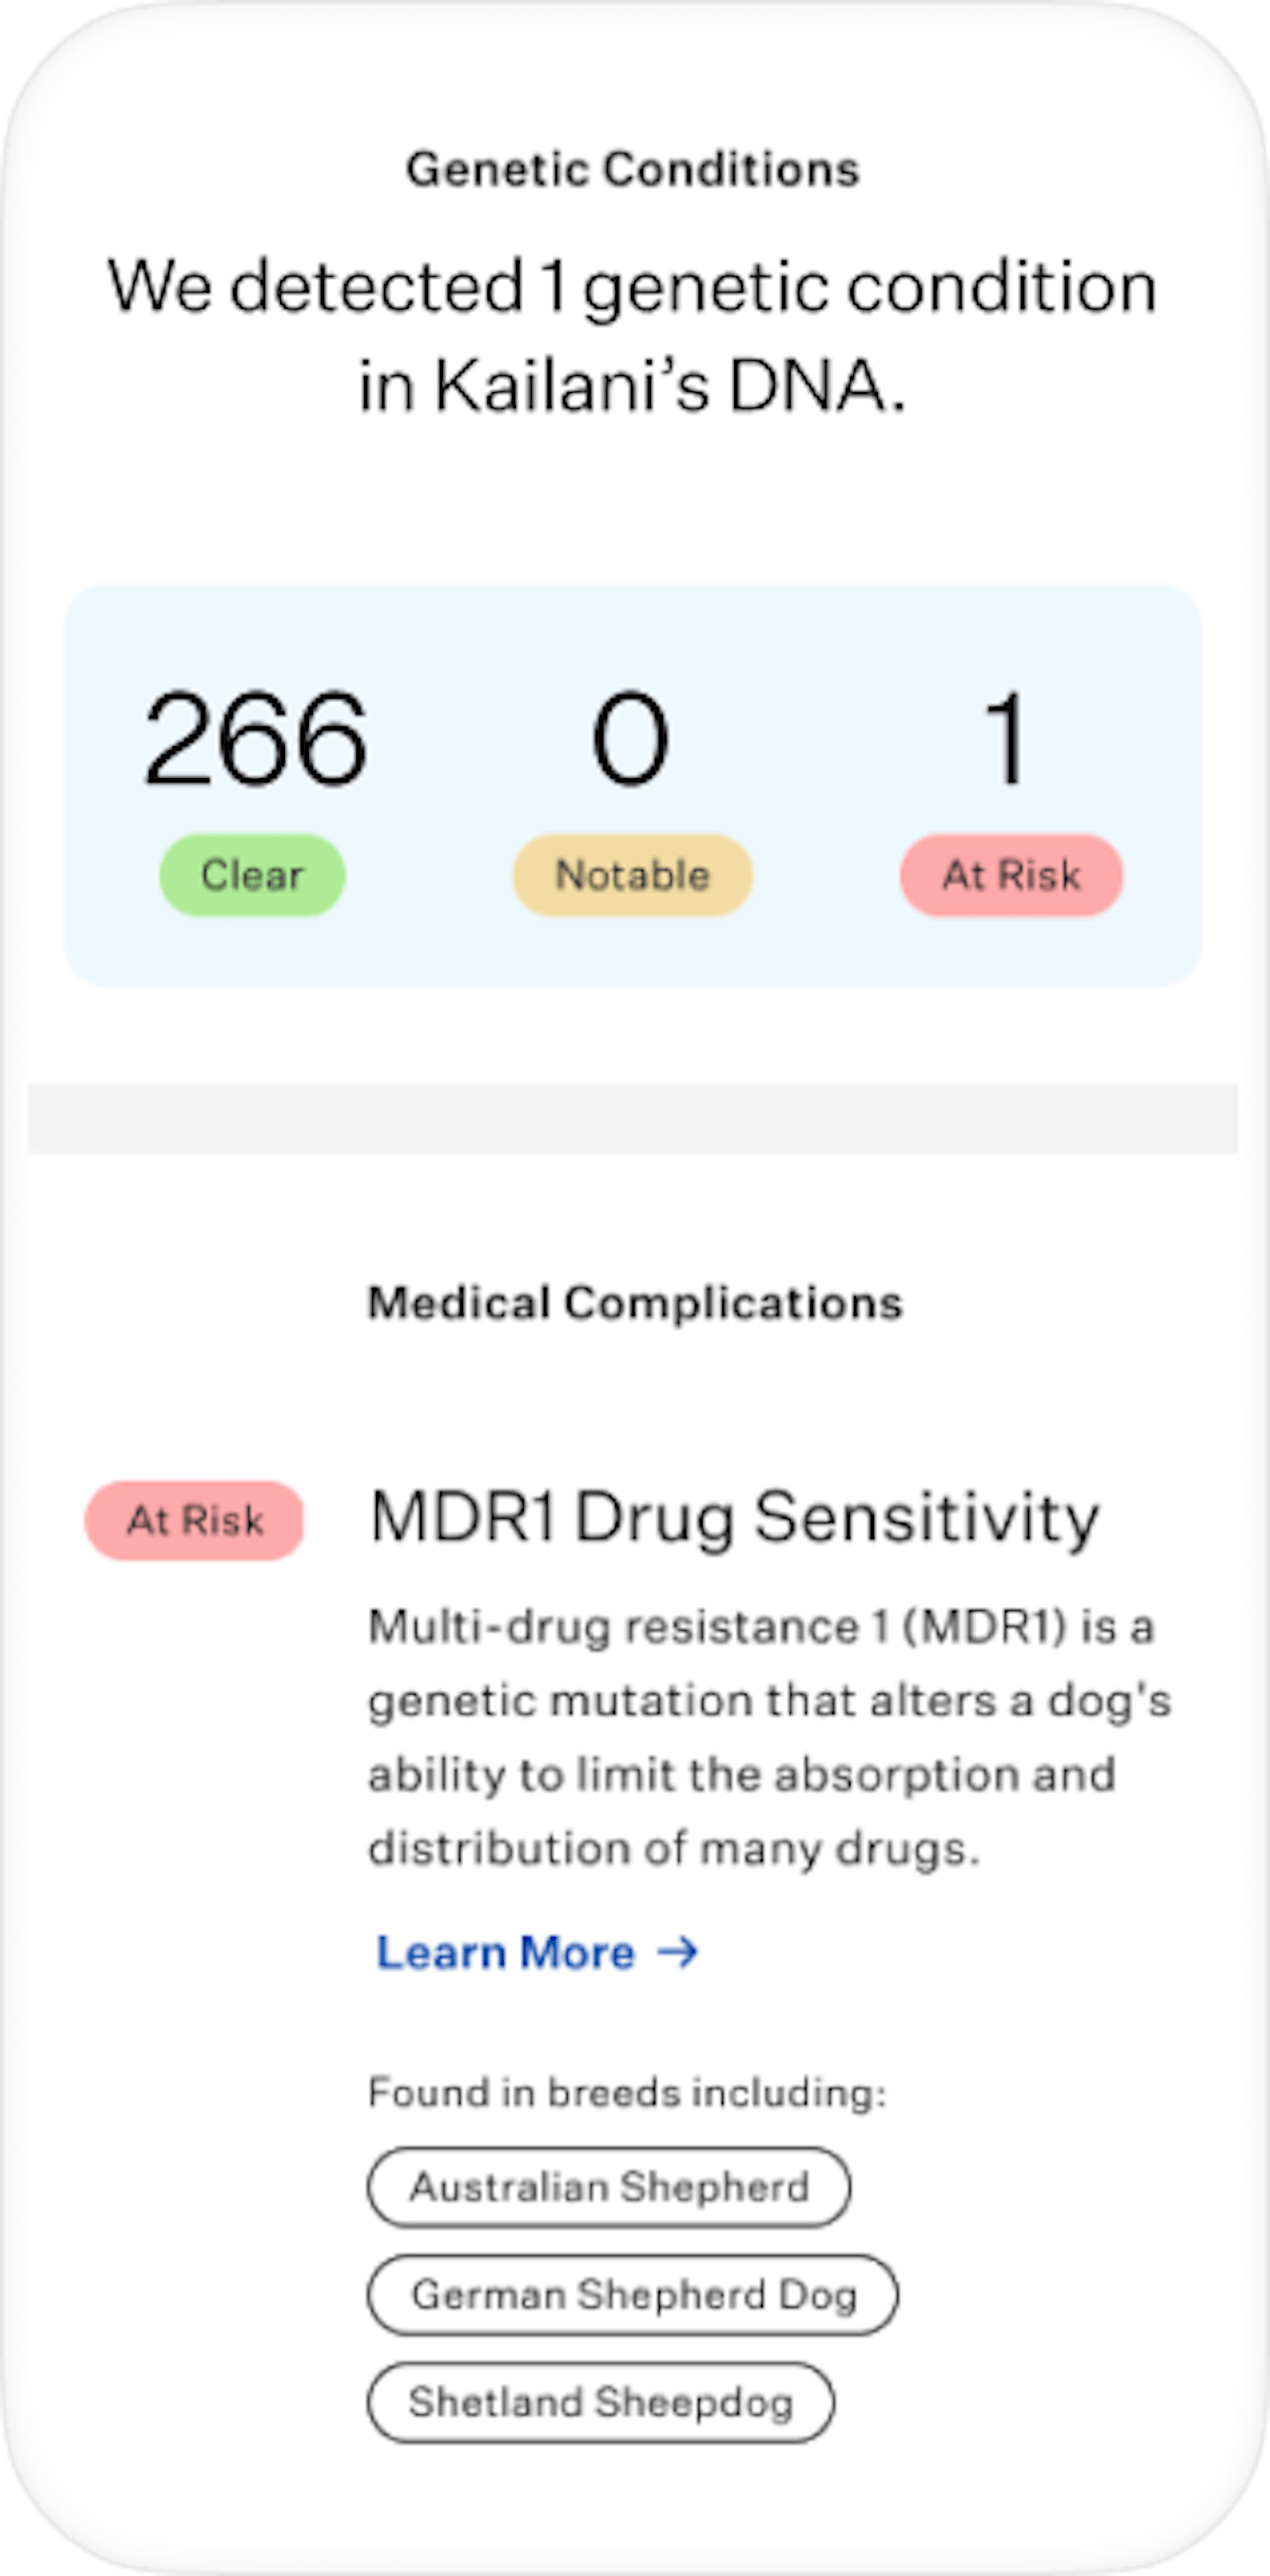Tap the red At Risk summary badge

click(1011, 875)
